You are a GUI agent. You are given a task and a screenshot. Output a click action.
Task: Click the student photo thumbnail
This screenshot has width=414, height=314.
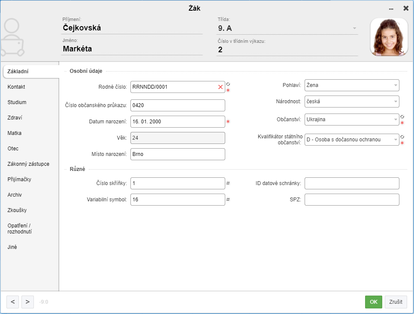389,37
